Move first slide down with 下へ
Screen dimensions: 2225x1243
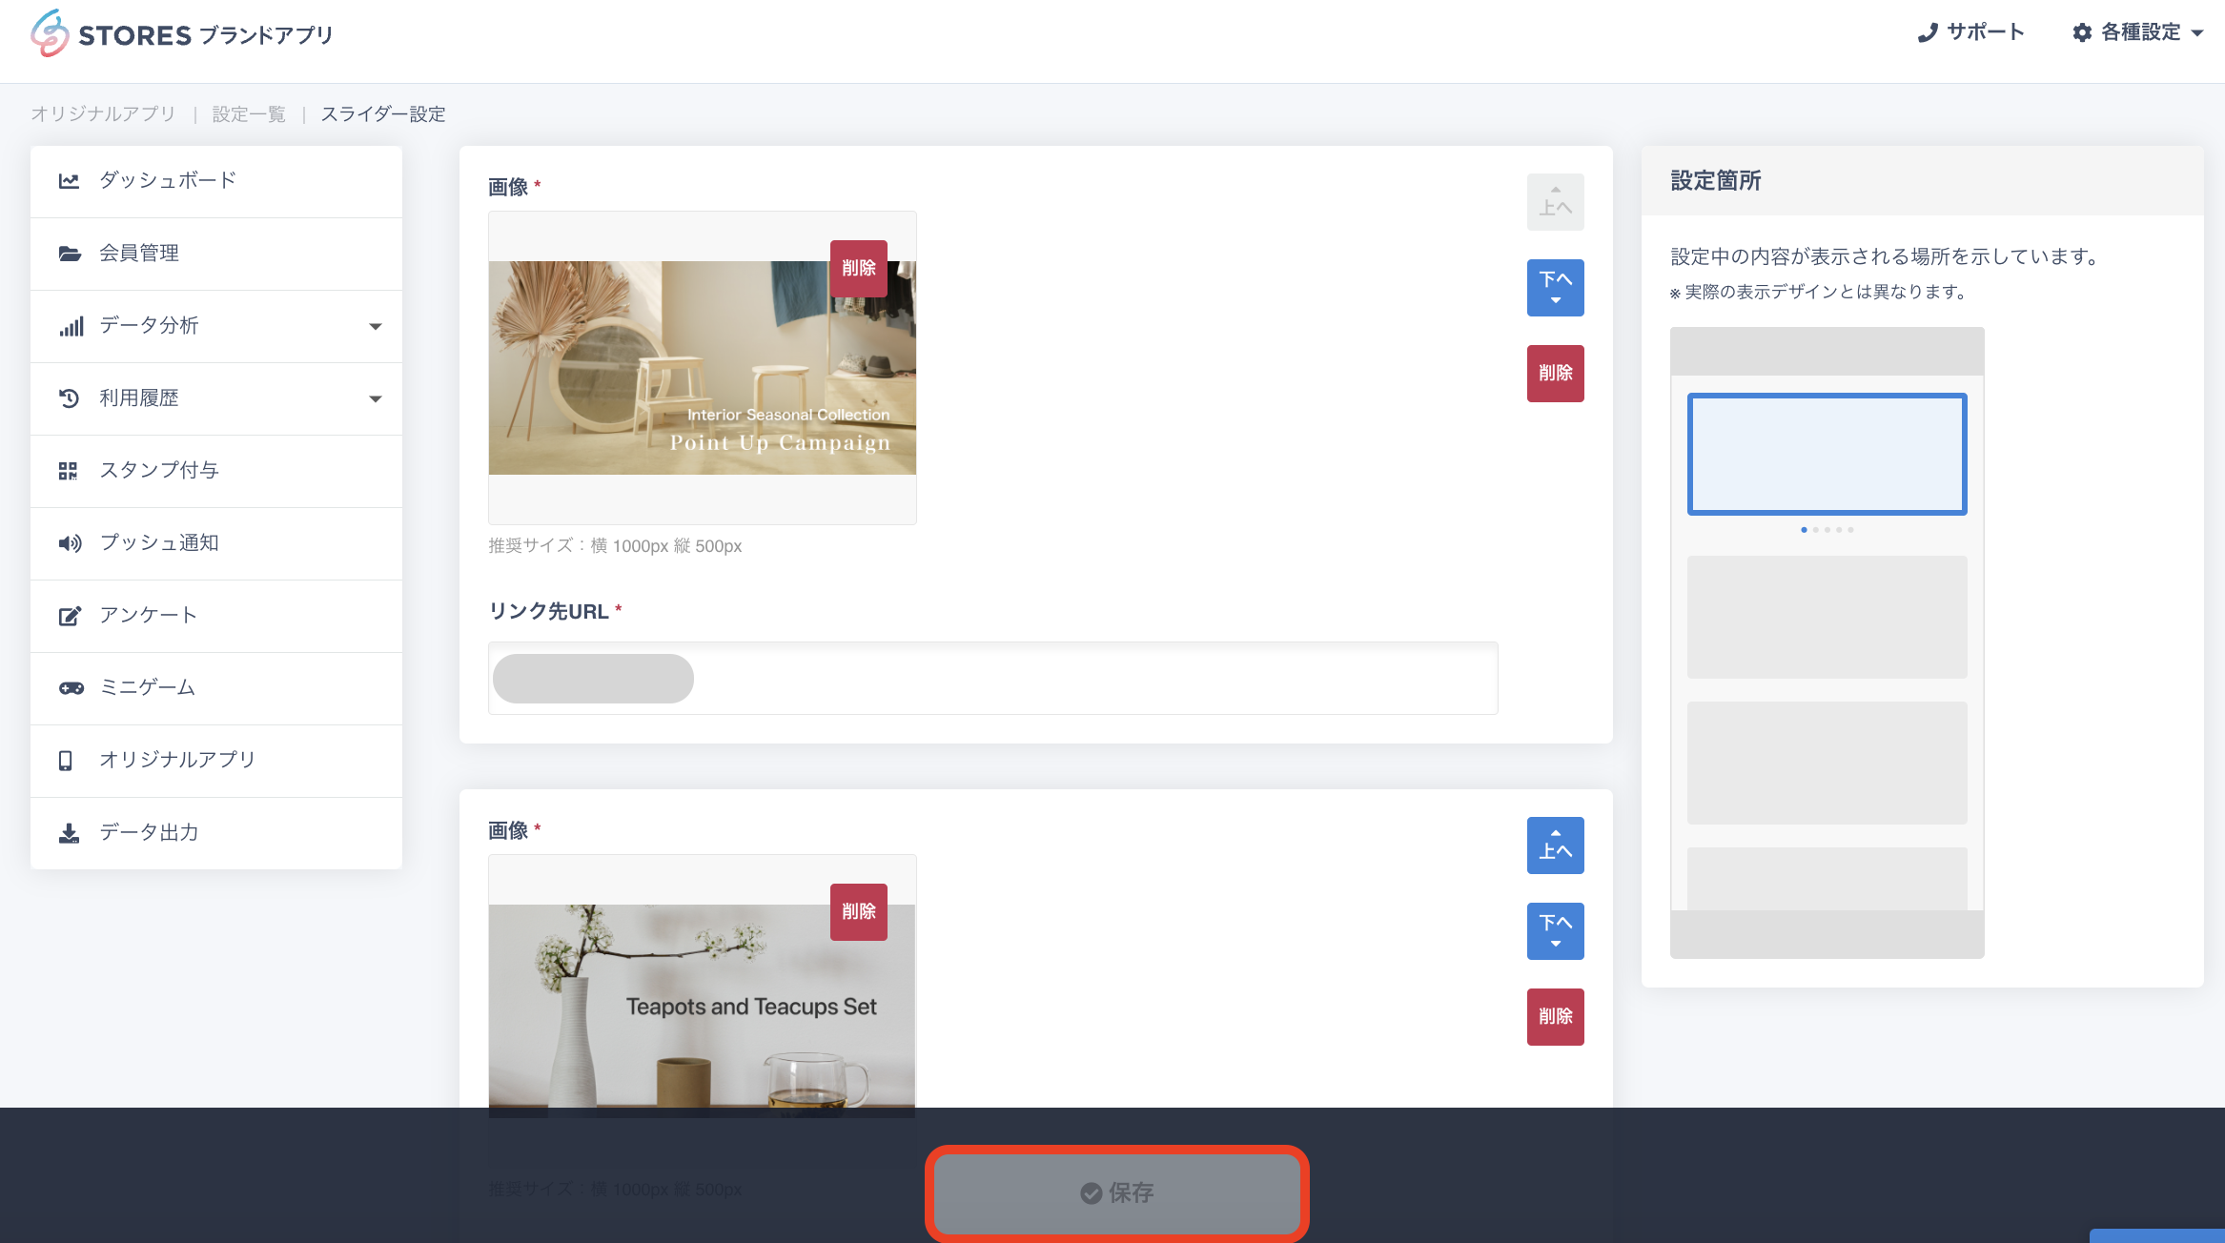click(1556, 288)
